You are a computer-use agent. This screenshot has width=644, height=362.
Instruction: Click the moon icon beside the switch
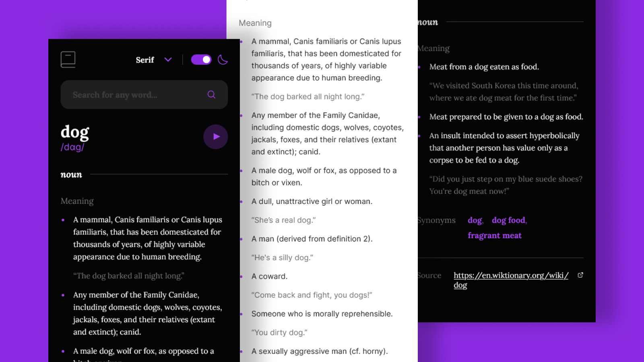click(223, 60)
